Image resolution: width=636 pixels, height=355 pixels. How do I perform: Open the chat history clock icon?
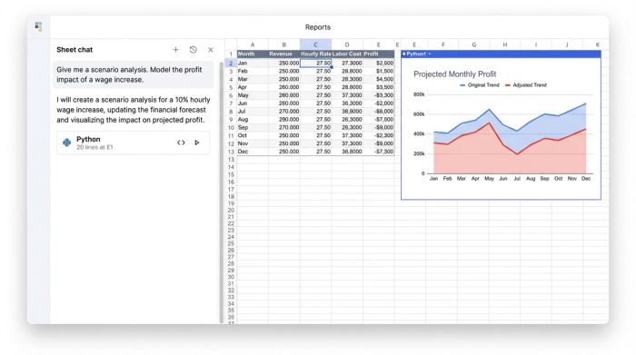click(193, 49)
